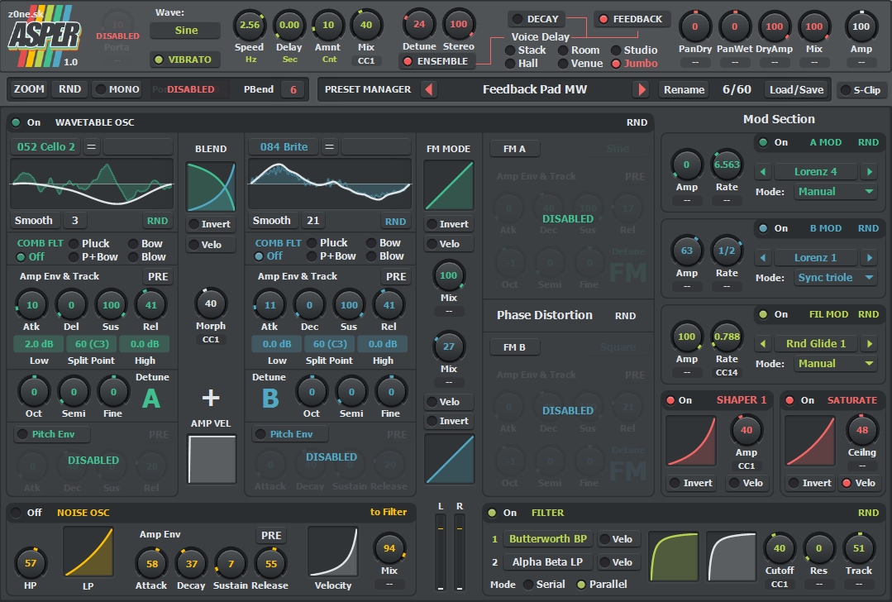Click the ZOOM button

pos(29,89)
